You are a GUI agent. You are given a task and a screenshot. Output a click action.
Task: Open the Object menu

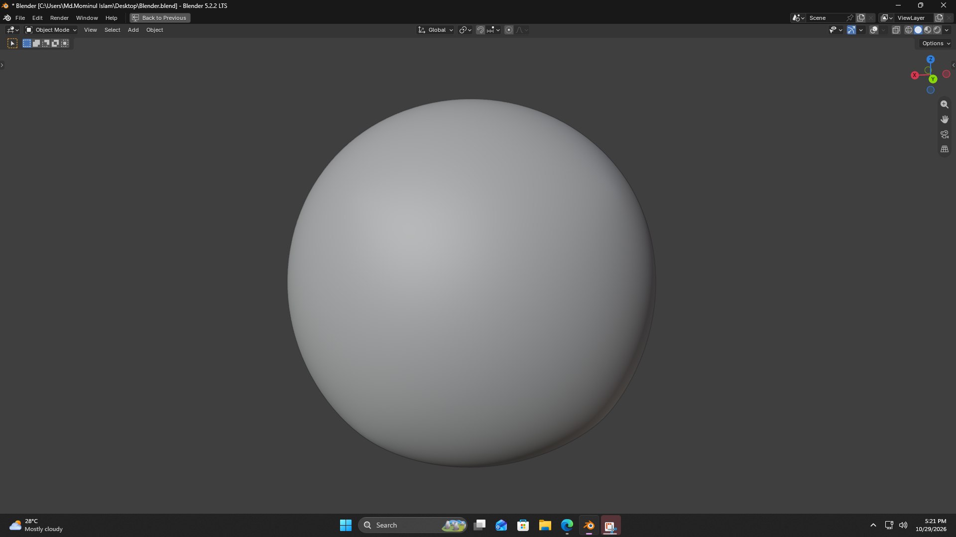[x=154, y=30]
